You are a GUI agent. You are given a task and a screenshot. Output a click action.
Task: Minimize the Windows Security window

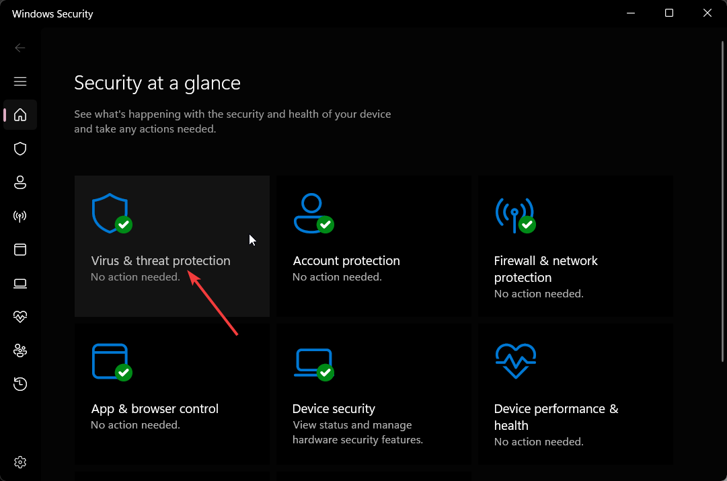[631, 13]
